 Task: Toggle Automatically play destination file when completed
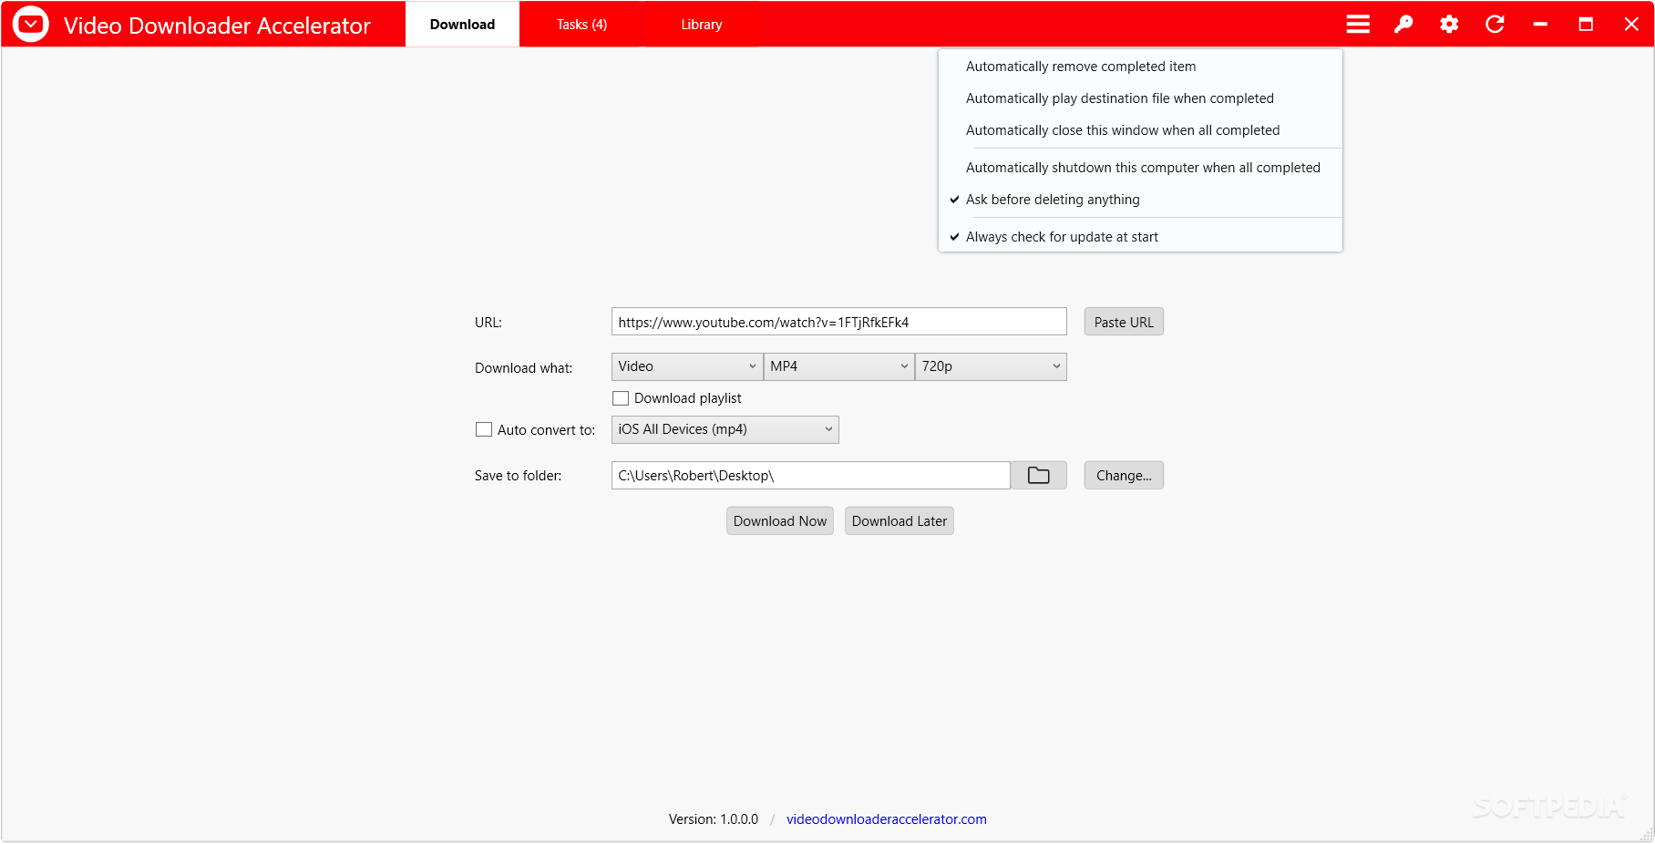pyautogui.click(x=1140, y=98)
